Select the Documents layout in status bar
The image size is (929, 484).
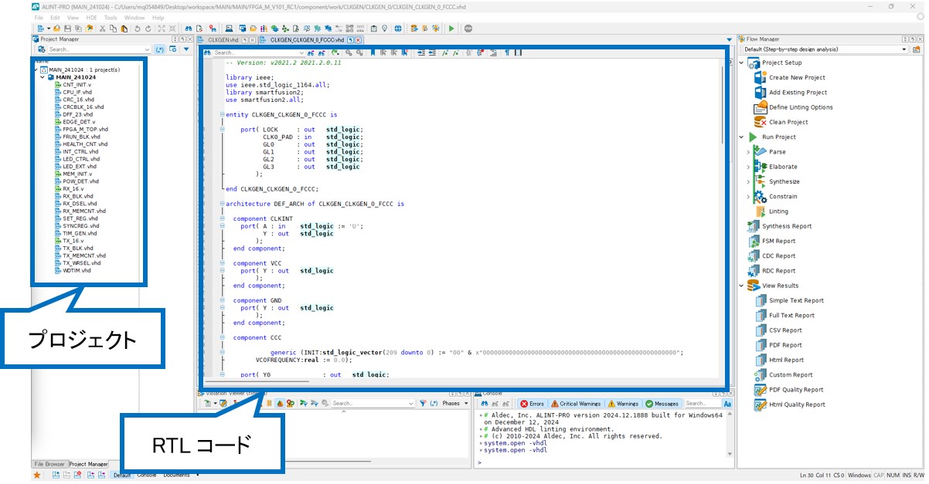pyautogui.click(x=176, y=475)
